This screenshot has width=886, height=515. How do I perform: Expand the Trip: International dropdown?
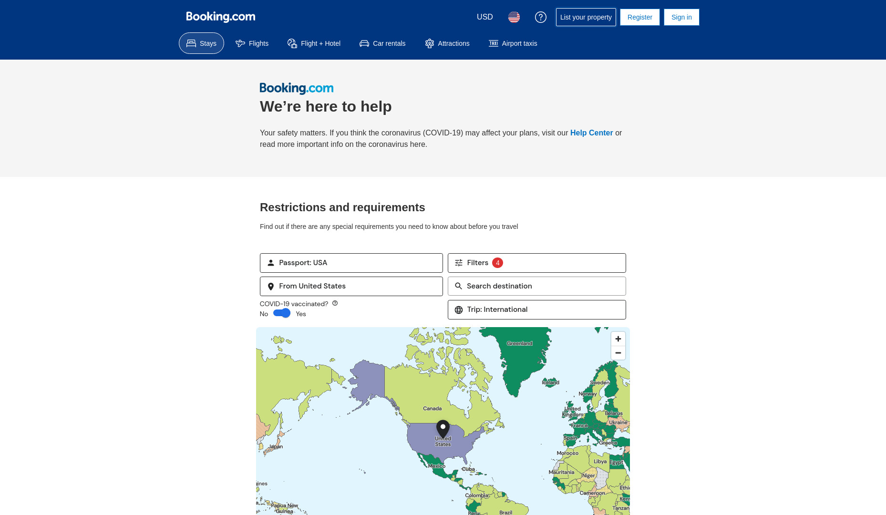pyautogui.click(x=536, y=309)
